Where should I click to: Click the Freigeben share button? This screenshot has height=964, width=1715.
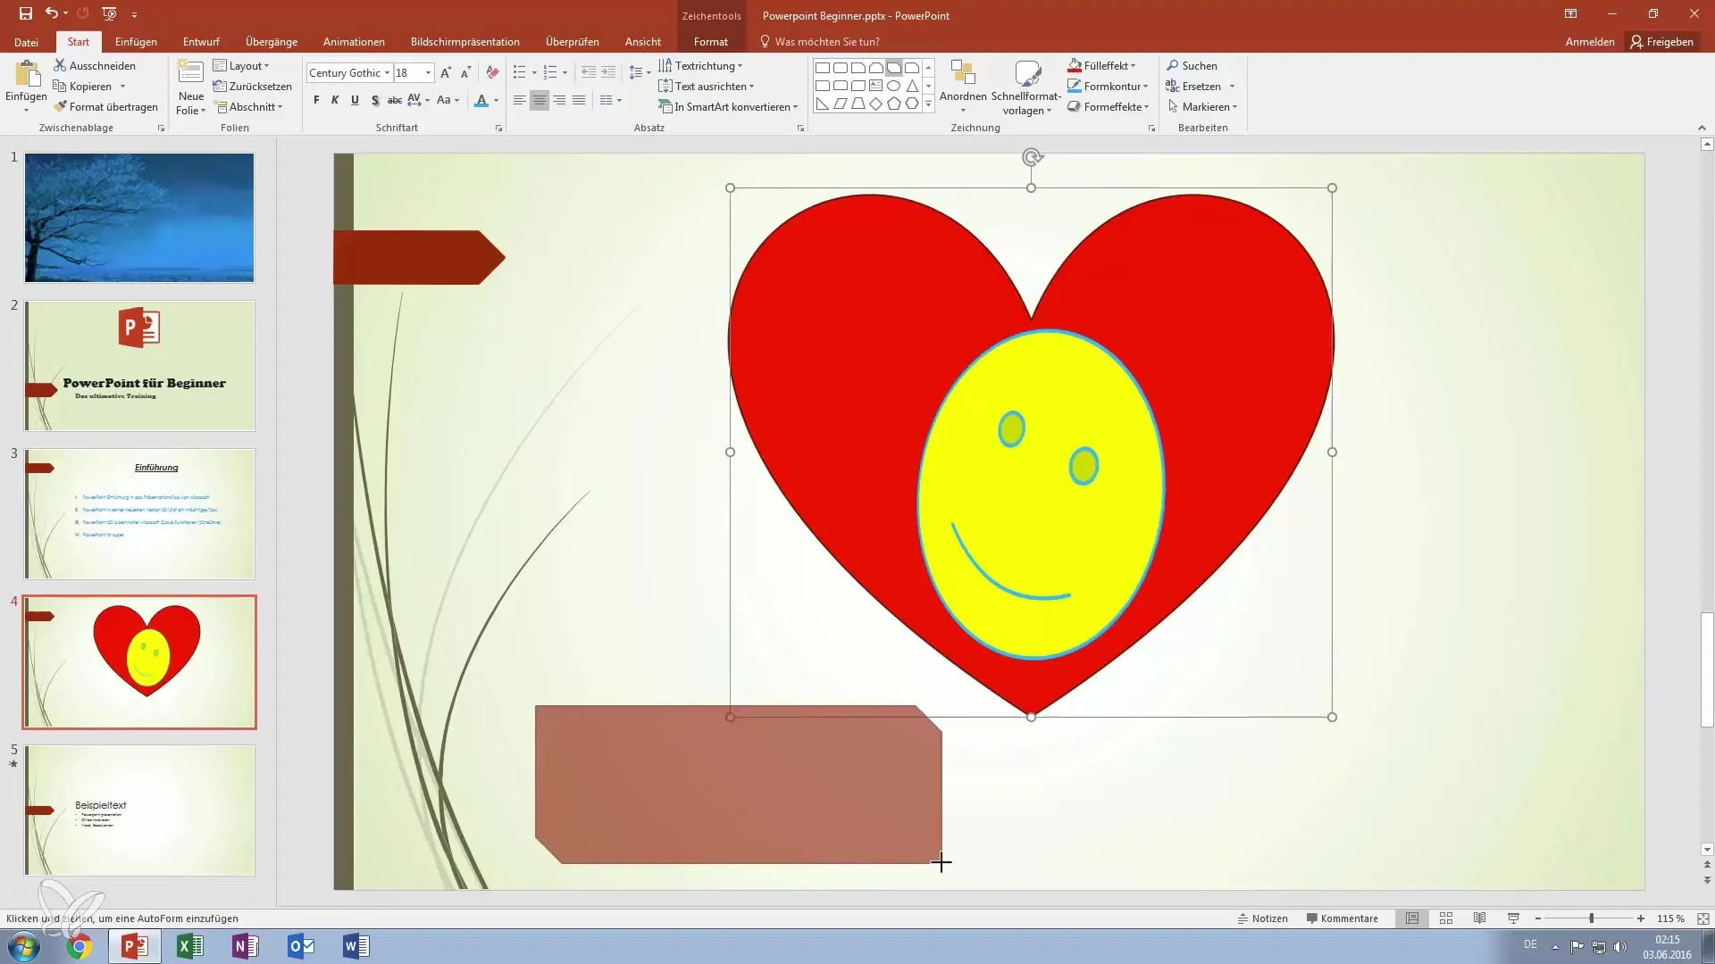[x=1661, y=42]
